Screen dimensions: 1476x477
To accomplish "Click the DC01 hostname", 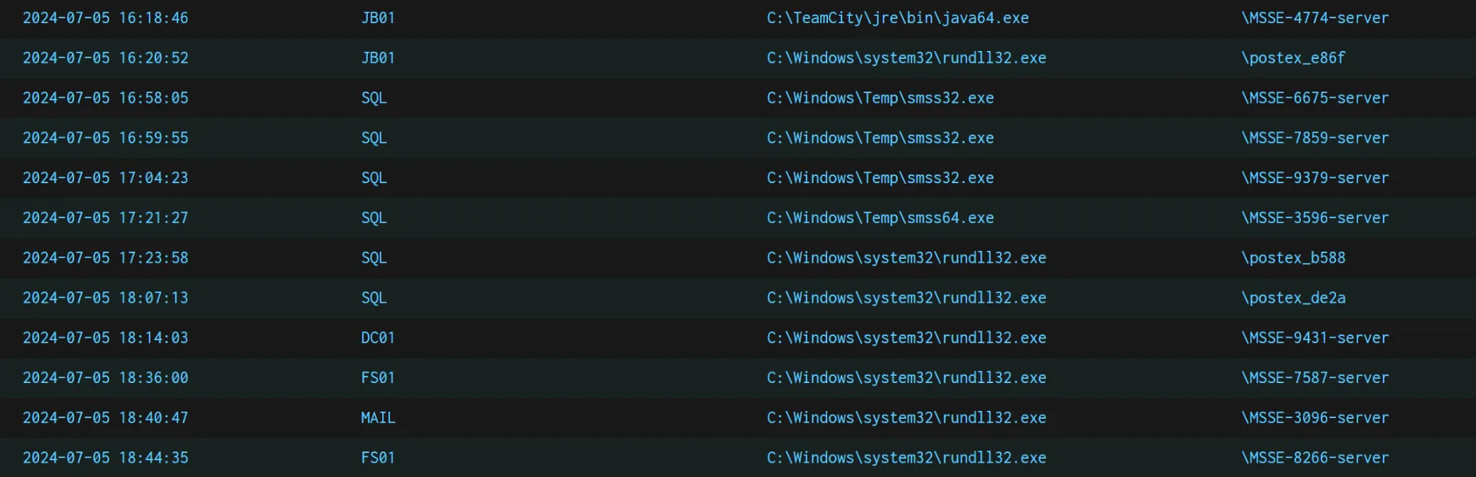I will point(377,338).
